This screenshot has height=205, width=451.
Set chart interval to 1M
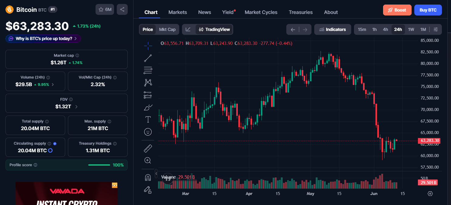coord(423,29)
